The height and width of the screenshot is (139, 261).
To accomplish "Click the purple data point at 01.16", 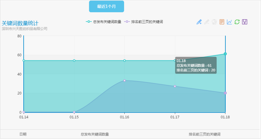I will tap(125, 80).
